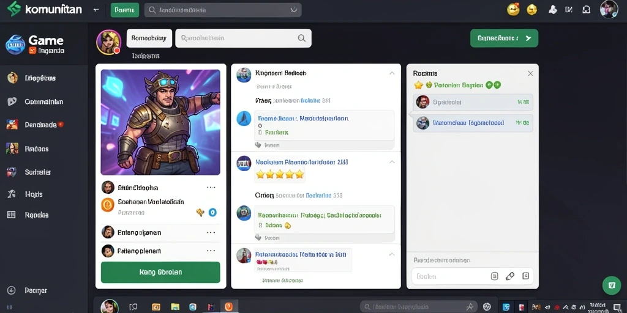
Task: Open the streamer avatar with red live dot
Action: coord(108,42)
